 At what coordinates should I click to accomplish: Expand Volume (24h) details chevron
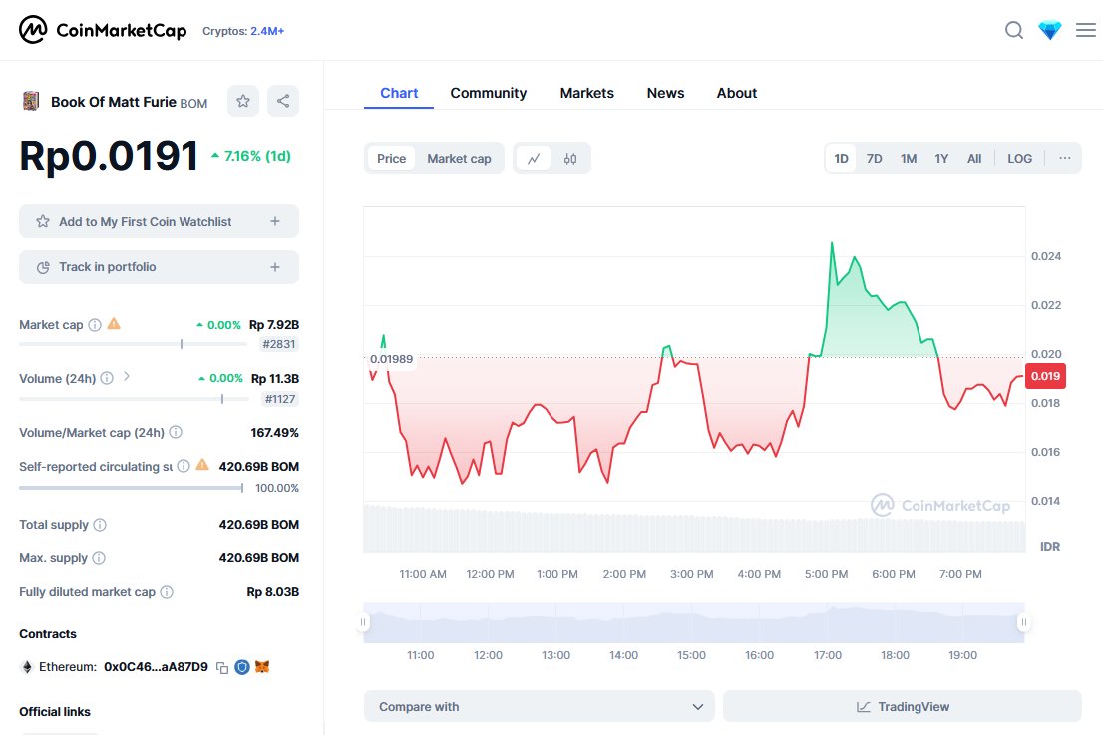pos(127,376)
